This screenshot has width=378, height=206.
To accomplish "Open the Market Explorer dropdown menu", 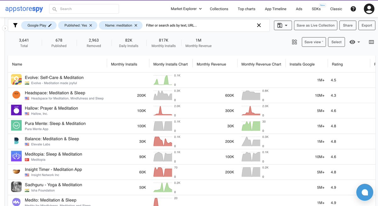I will click(186, 9).
